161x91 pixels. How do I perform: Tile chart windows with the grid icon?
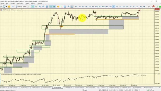coord(47,7)
